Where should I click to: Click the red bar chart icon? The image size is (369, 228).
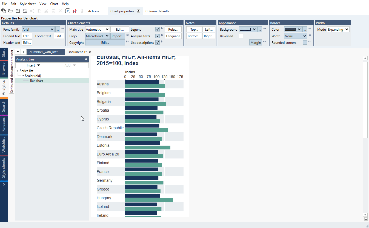pyautogui.click(x=75, y=11)
